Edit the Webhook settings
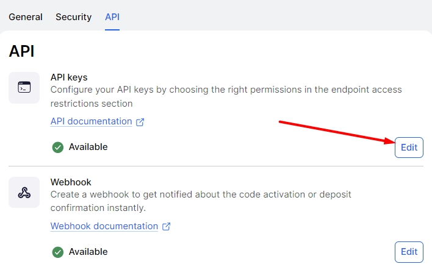Screen dimensions: 432x278 pyautogui.click(x=409, y=252)
